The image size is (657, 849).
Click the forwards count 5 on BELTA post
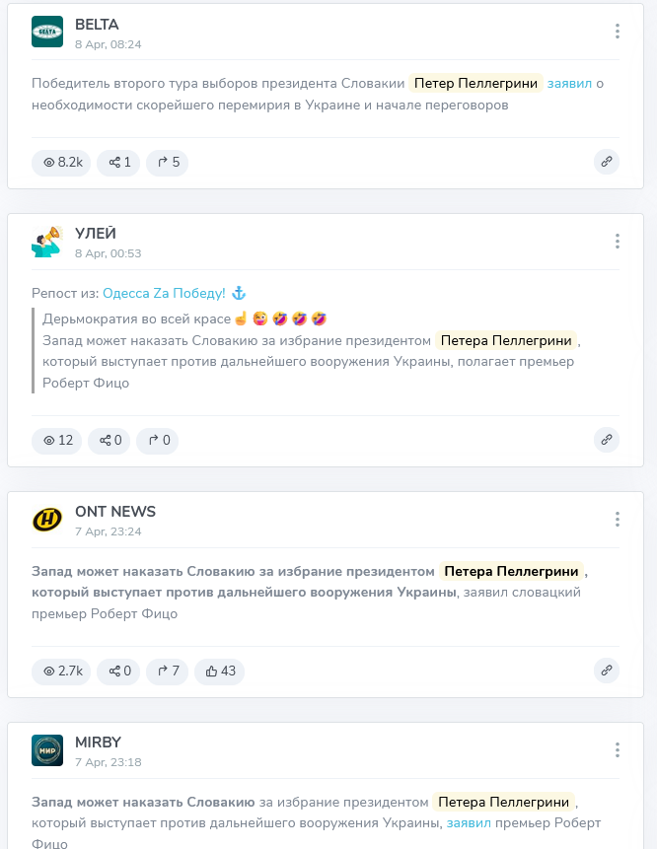[168, 162]
